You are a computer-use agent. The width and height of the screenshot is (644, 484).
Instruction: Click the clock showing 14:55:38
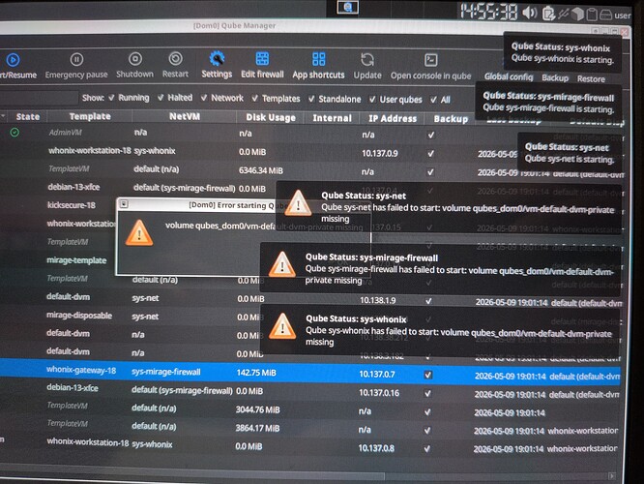coord(488,12)
